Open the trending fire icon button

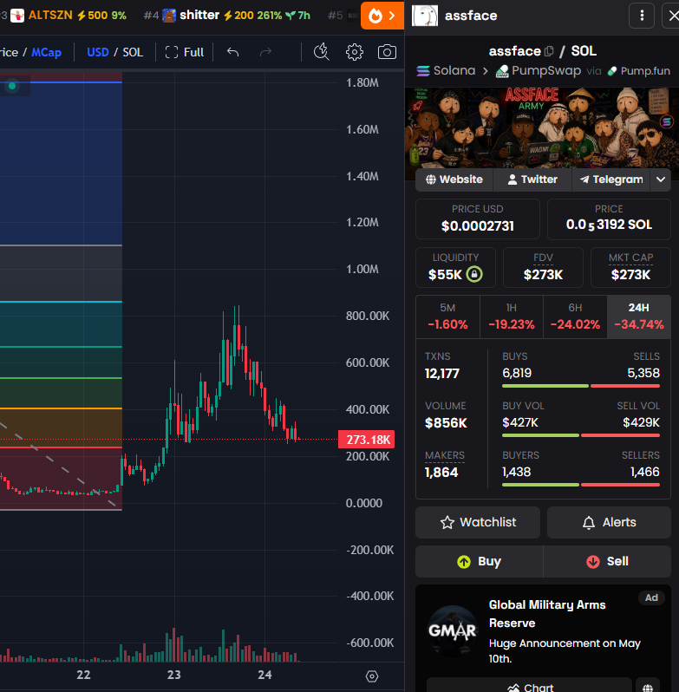(382, 16)
